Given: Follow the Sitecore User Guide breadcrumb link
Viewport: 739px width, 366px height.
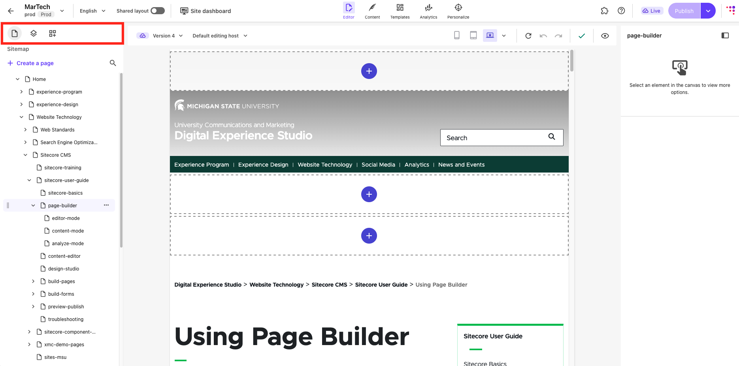Looking at the screenshot, I should (x=381, y=285).
